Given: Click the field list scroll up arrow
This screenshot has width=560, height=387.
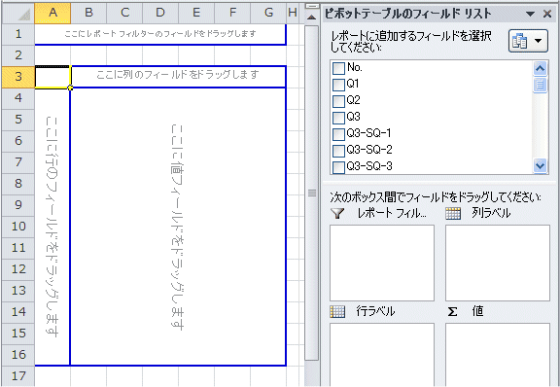Looking at the screenshot, I should tap(540, 68).
